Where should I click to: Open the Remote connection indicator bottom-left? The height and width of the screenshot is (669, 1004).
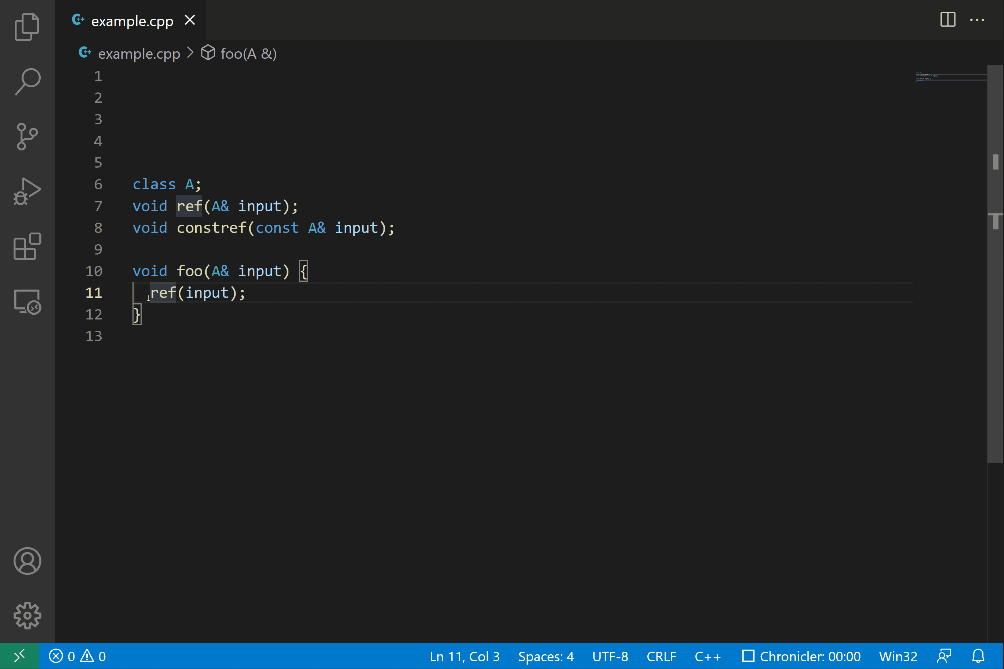click(19, 656)
